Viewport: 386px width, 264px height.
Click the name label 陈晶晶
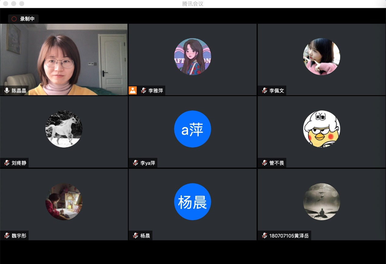[19, 91]
